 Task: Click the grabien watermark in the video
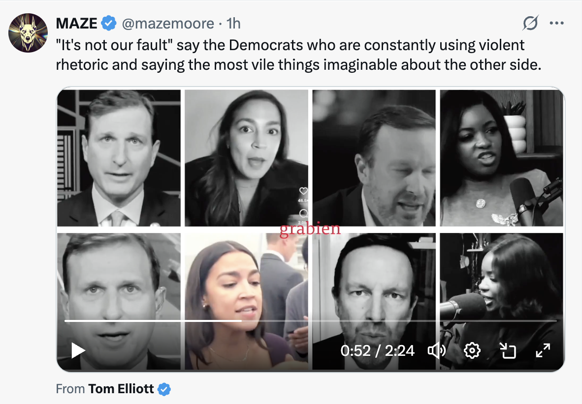coord(310,229)
